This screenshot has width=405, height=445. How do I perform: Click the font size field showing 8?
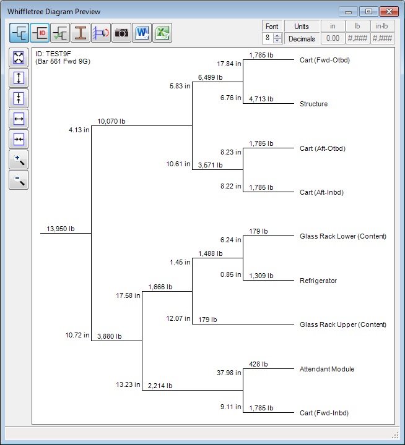[268, 38]
